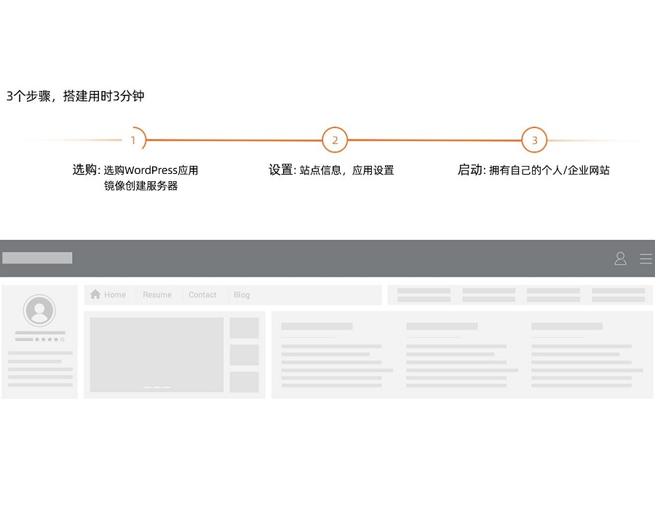Go to the Contact tab

coord(202,295)
